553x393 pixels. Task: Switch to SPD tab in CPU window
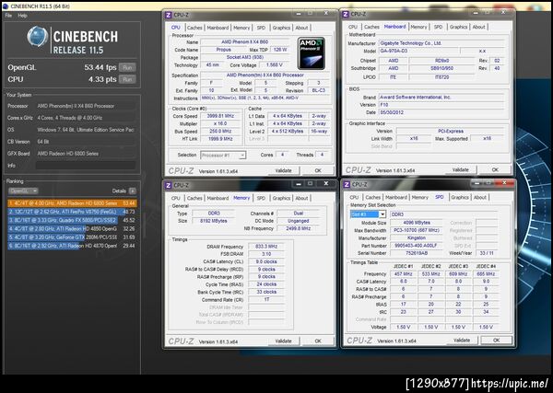[261, 28]
